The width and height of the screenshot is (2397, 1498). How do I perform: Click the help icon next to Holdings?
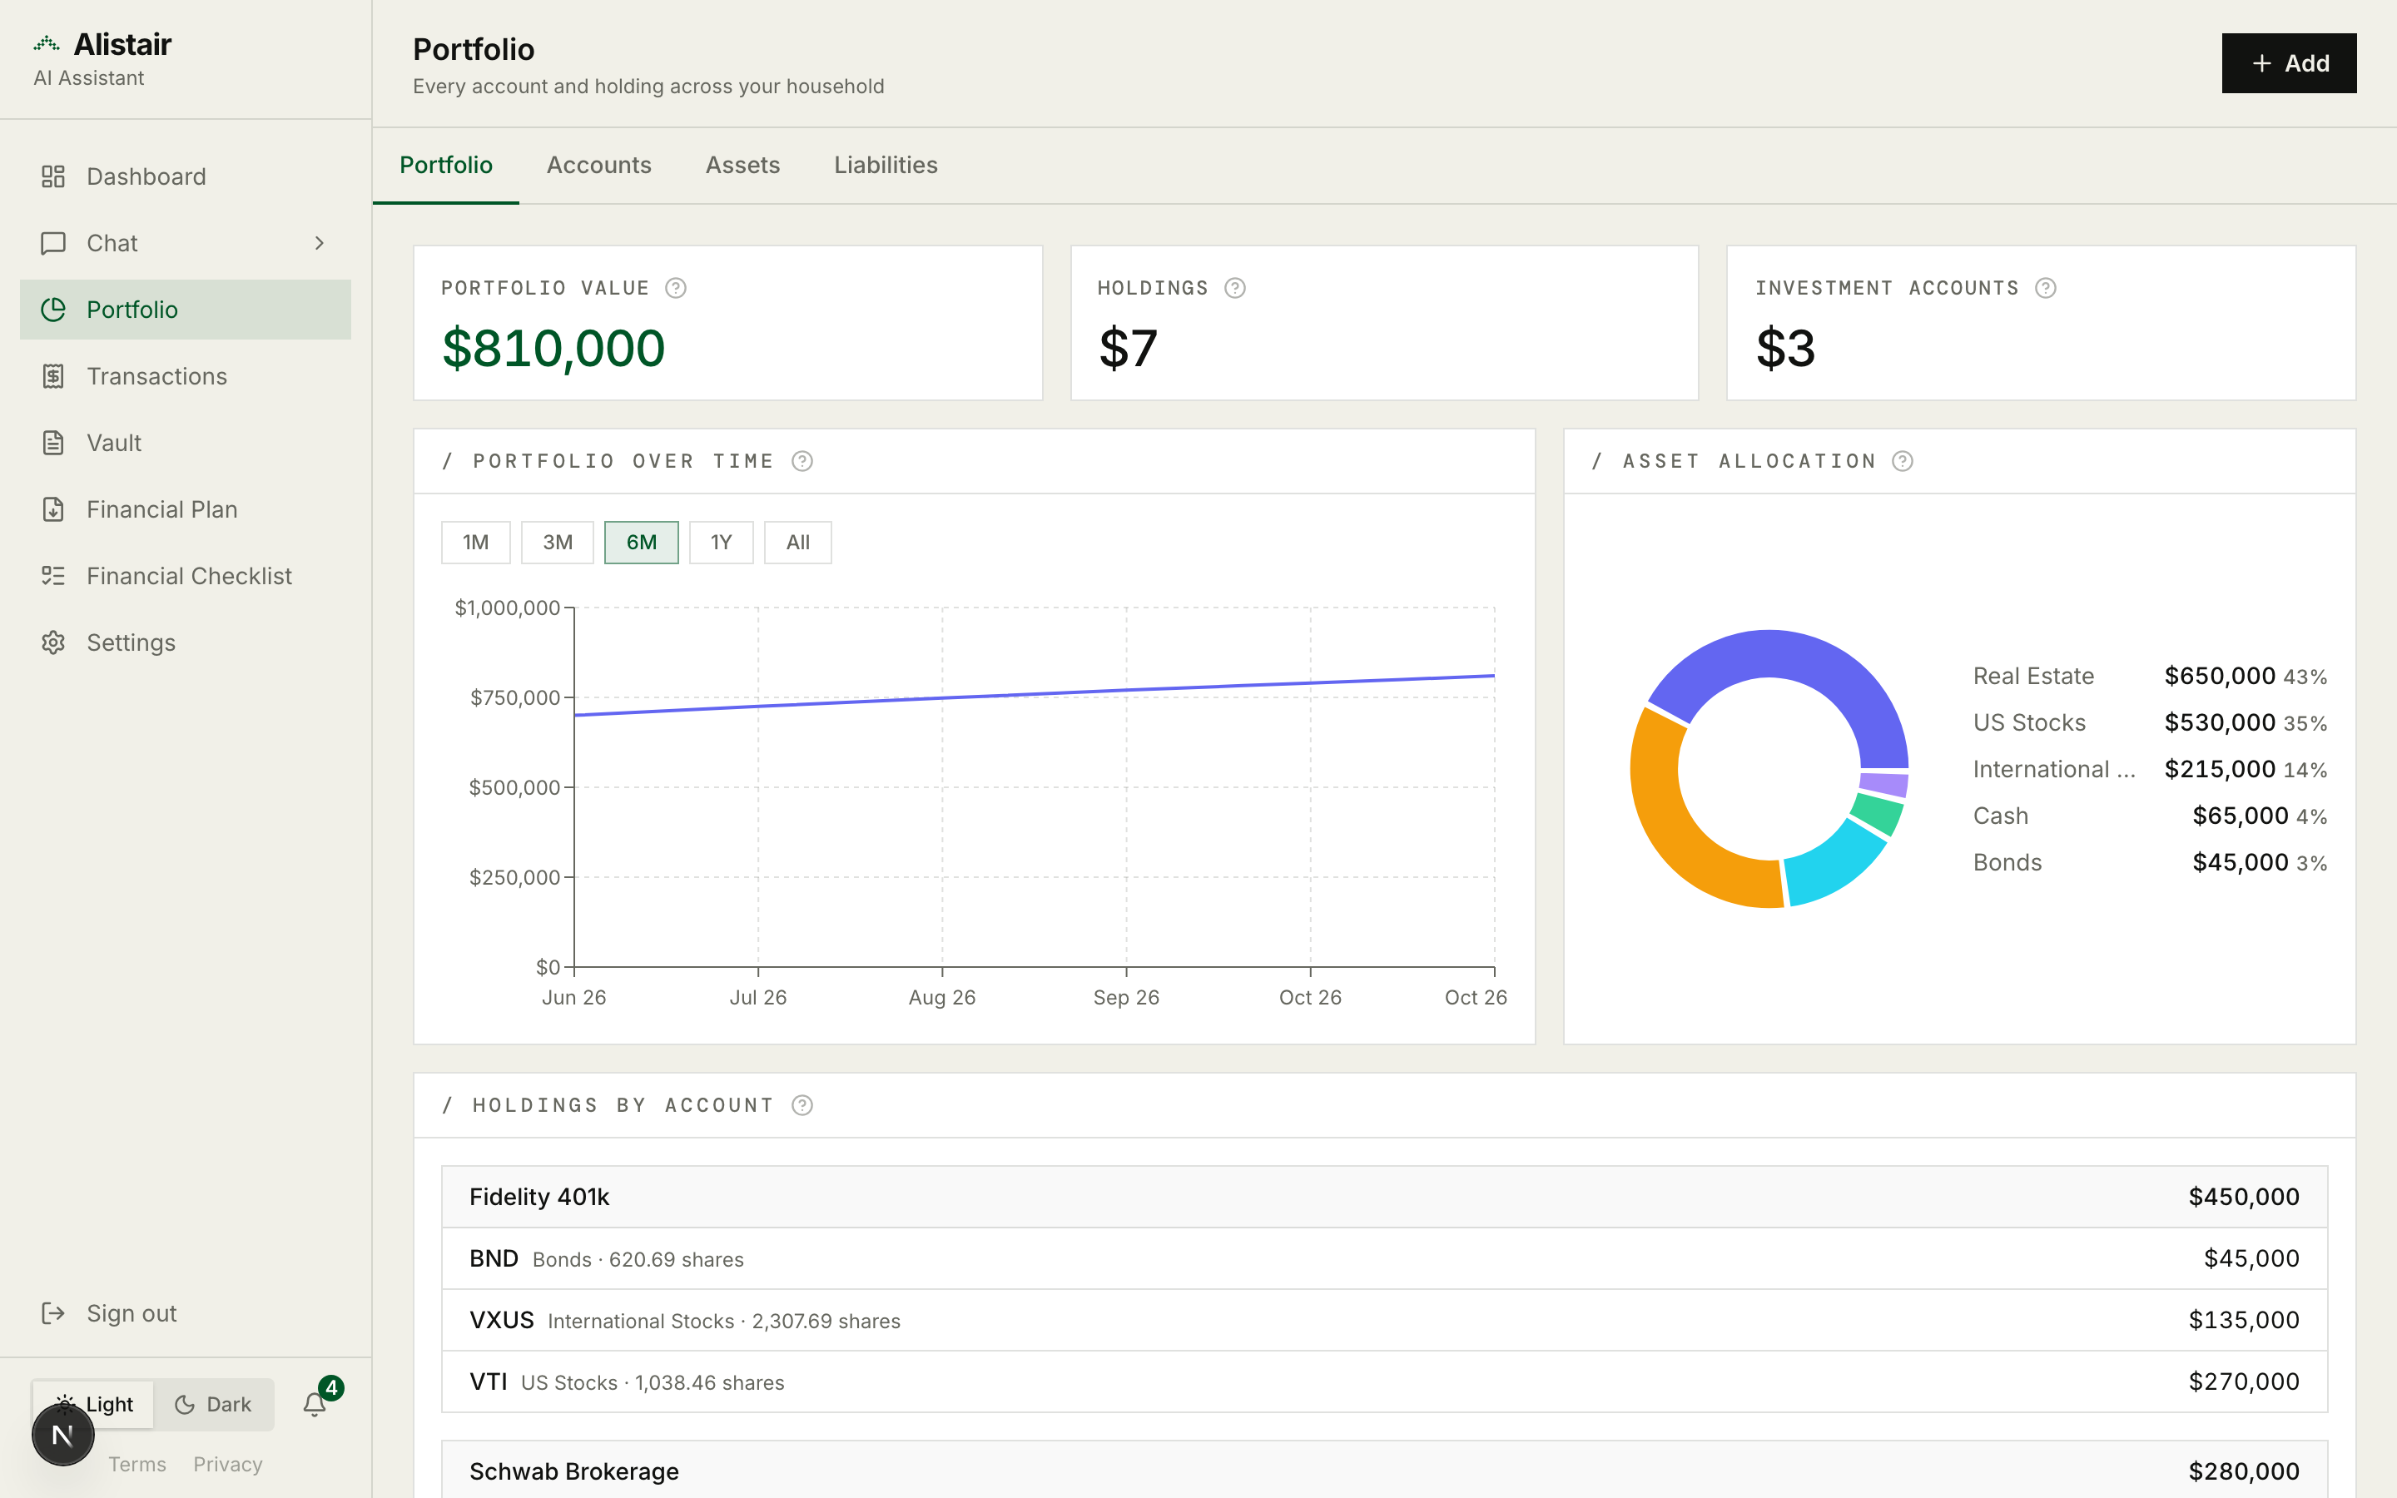1235,288
